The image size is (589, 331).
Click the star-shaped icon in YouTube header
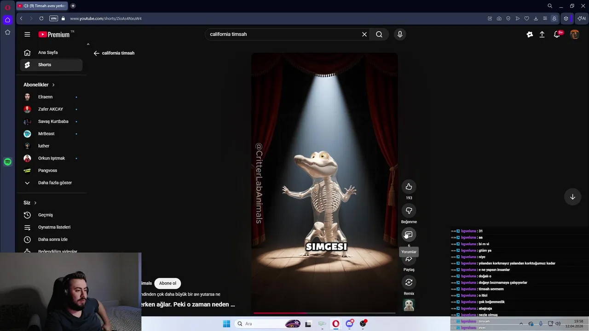tap(530, 34)
